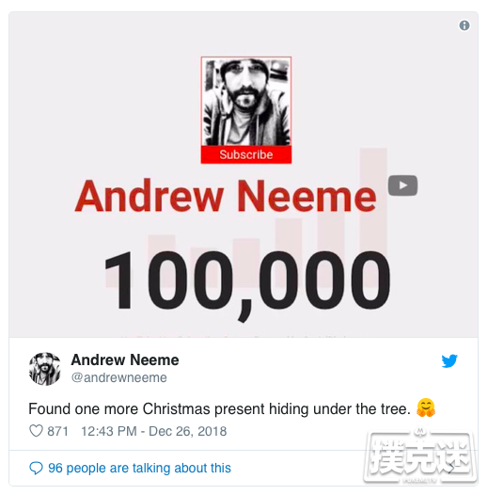488x495 pixels.
Task: Like the tweet using the heart icon
Action: click(x=36, y=431)
